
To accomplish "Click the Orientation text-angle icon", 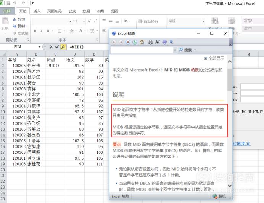I will click(126, 21).
